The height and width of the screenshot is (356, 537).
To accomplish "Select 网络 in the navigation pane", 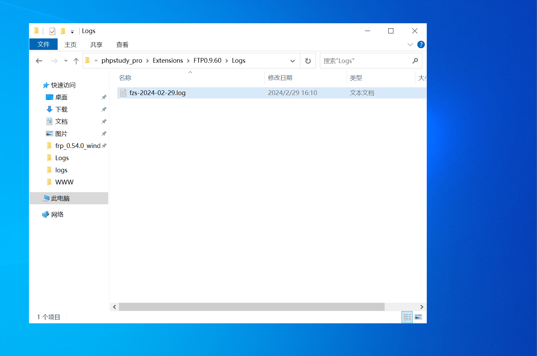I will (57, 214).
